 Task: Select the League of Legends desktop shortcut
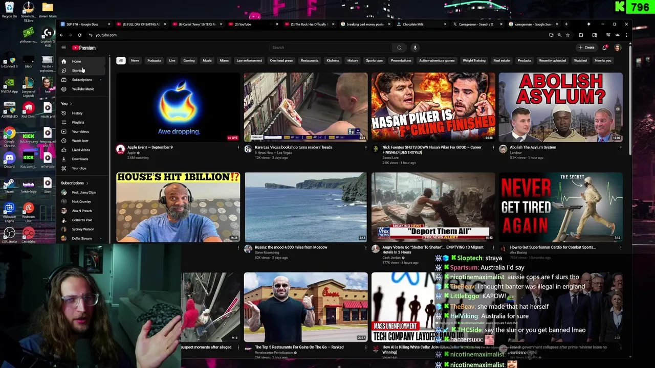tap(28, 87)
